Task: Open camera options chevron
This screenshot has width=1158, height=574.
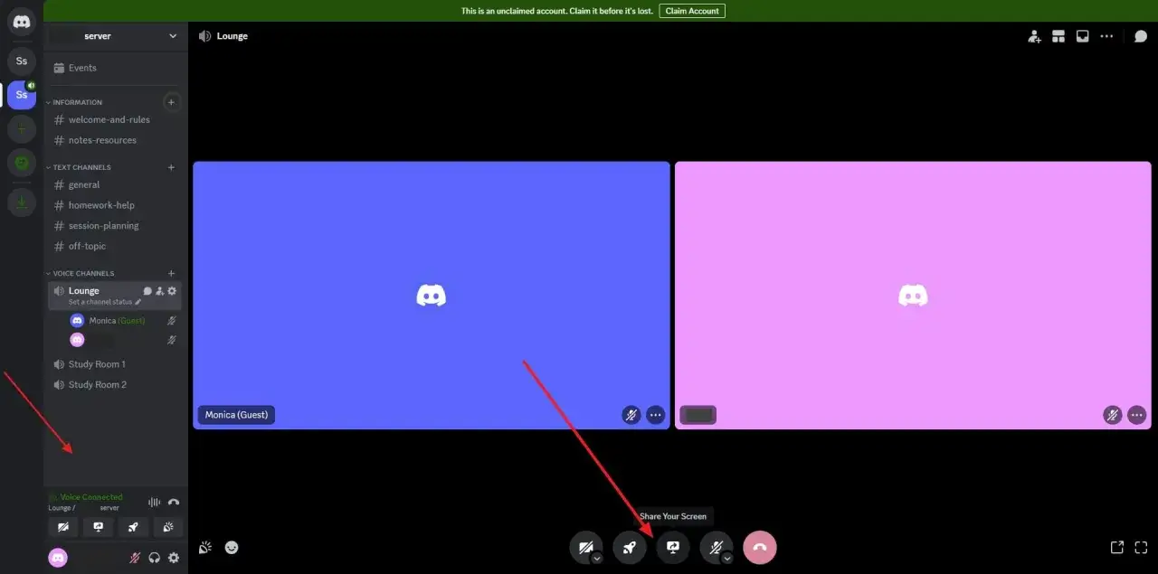Action: click(x=597, y=559)
